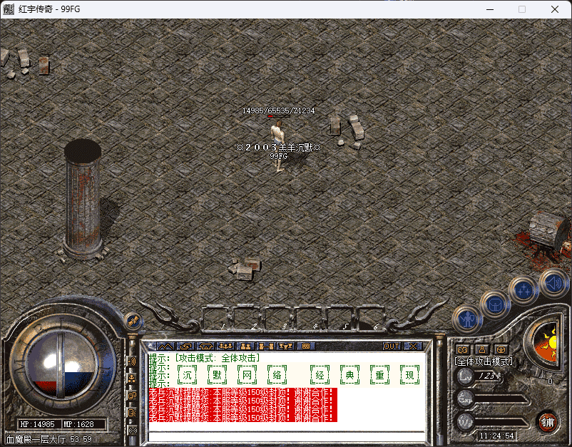Click the linked persons friends icon
This screenshot has height=447, width=572.
click(x=266, y=346)
